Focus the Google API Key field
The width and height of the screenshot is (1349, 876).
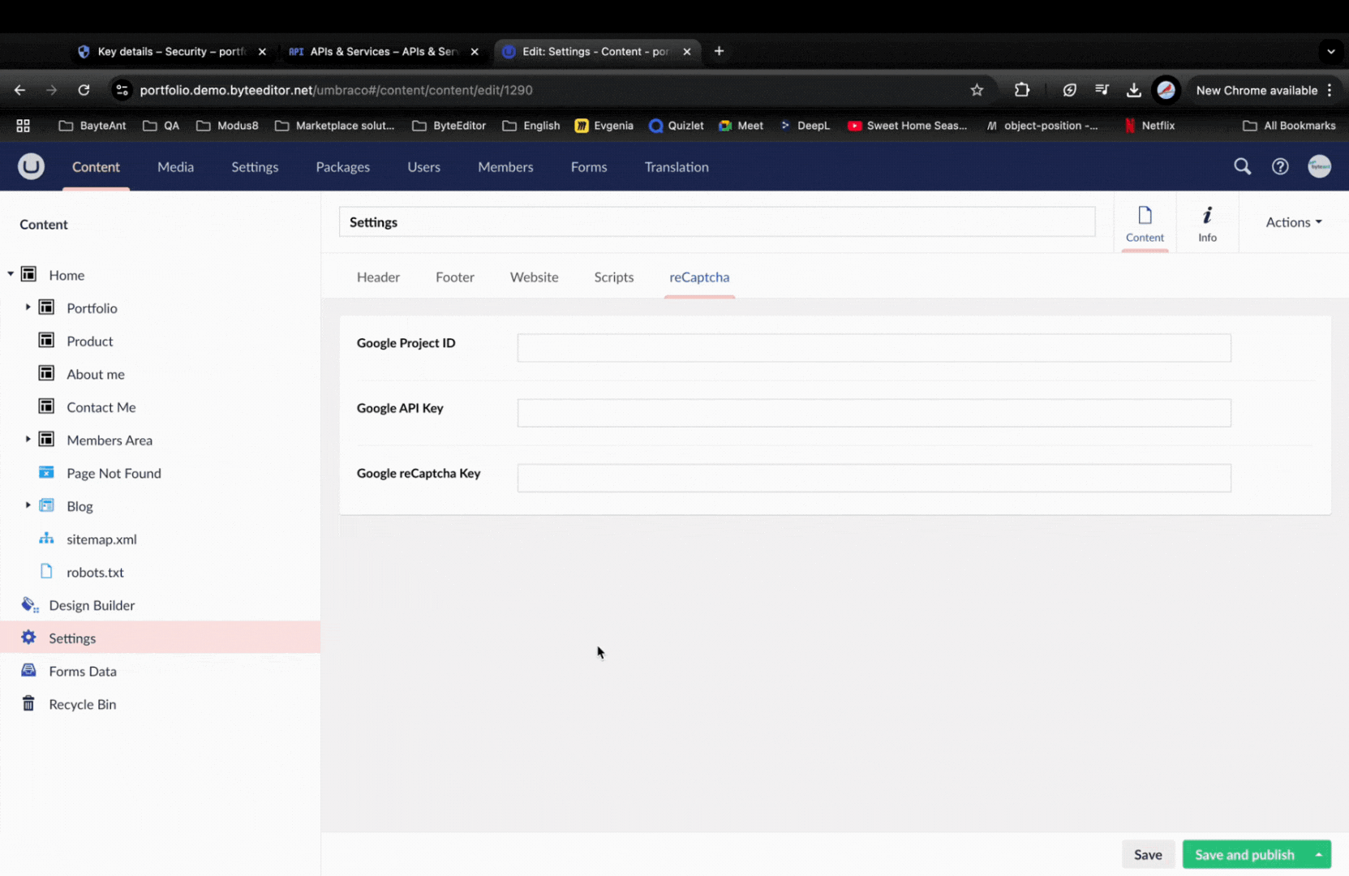pyautogui.click(x=874, y=413)
